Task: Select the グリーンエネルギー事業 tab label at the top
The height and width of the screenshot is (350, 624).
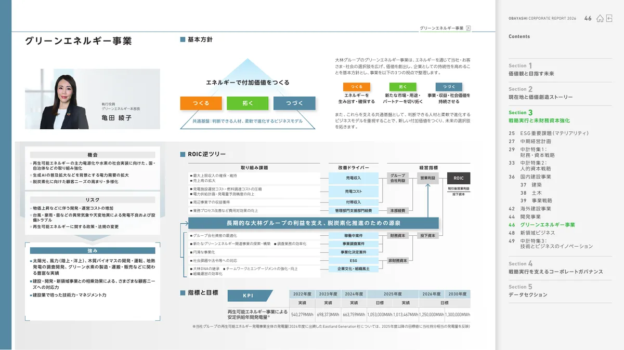Action: (x=441, y=28)
